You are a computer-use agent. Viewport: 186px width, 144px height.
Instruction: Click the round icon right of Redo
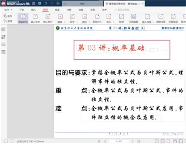pos(58,3)
